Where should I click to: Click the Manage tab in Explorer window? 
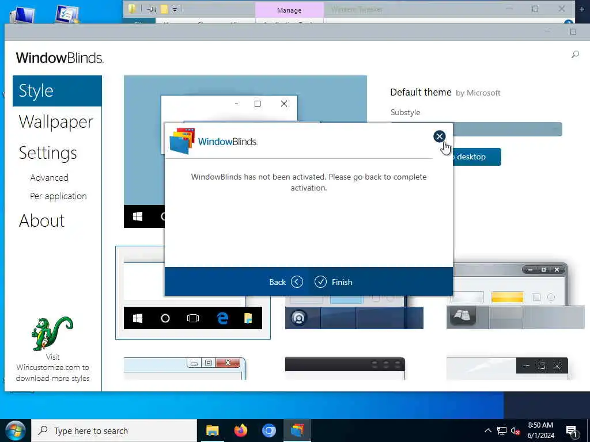pyautogui.click(x=289, y=10)
